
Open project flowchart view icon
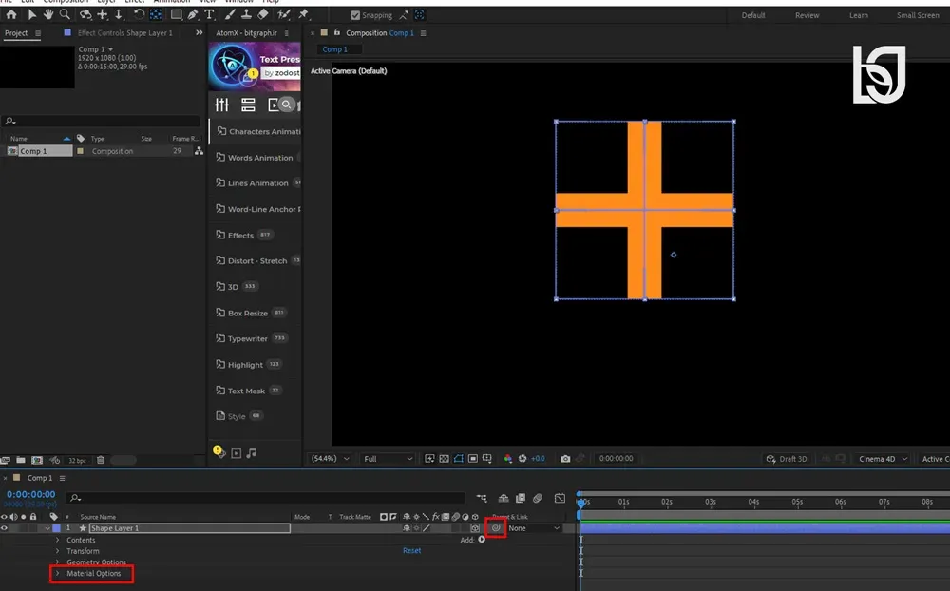coord(199,151)
